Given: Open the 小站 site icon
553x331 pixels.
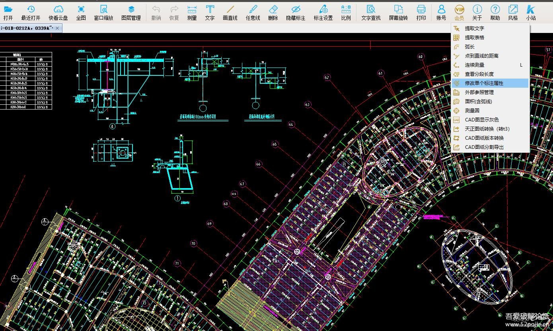Looking at the screenshot, I should (x=531, y=12).
